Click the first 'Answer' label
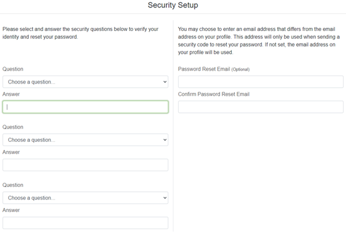The height and width of the screenshot is (233, 346). [x=11, y=94]
